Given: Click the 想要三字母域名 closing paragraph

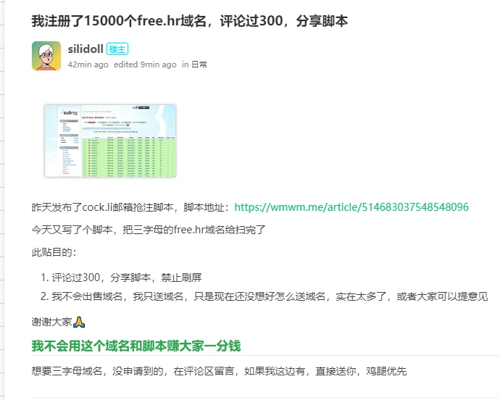Looking at the screenshot, I should (219, 371).
